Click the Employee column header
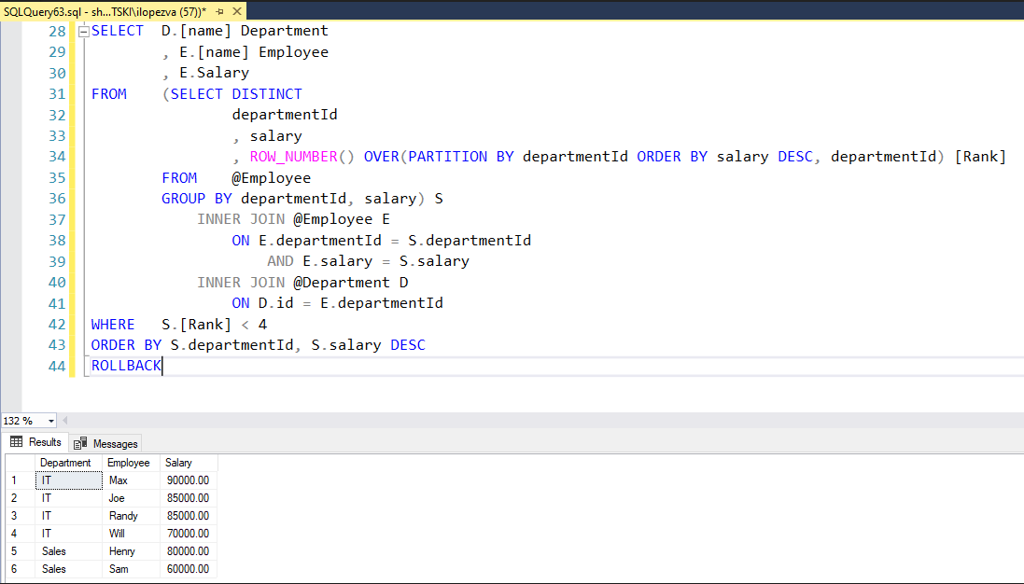The image size is (1024, 584). click(x=129, y=463)
